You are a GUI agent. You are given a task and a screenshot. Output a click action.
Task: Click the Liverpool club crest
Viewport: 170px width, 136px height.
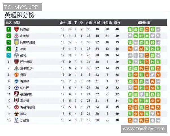tap(16, 36)
